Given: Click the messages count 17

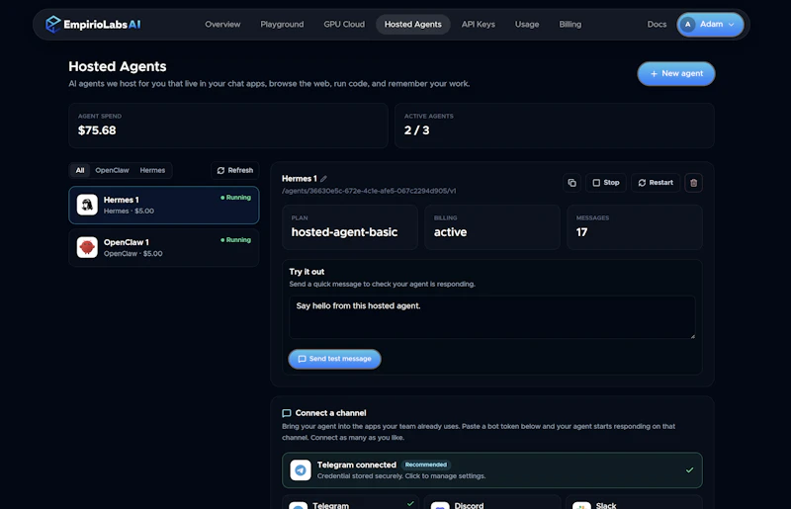Looking at the screenshot, I should (581, 232).
